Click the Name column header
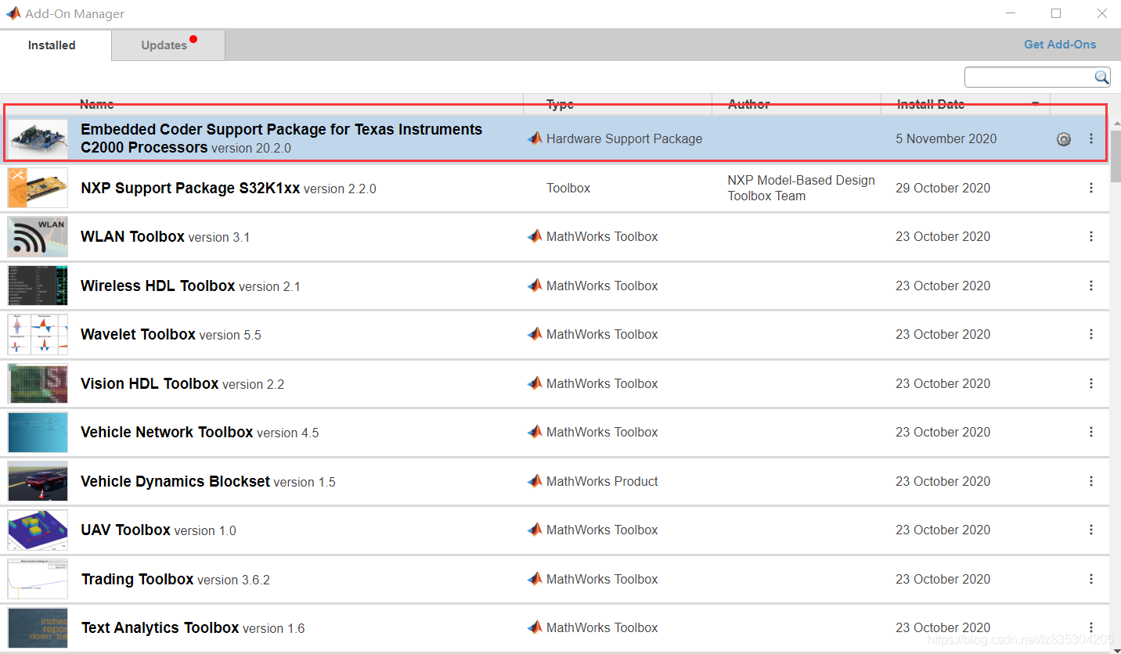 [x=97, y=104]
